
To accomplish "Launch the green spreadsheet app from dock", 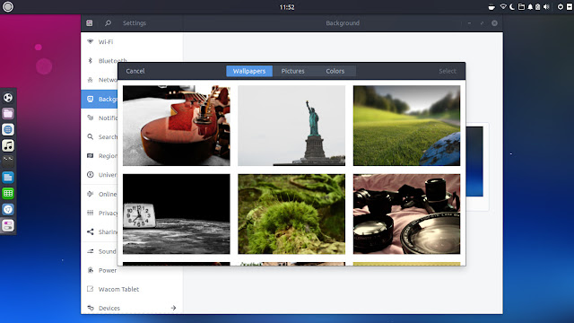I will pos(8,194).
